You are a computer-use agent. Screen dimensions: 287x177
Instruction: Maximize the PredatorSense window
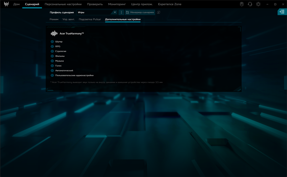[275, 4]
